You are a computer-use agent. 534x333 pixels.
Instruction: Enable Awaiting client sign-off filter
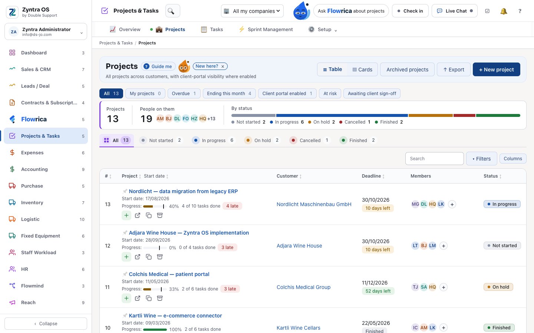(372, 94)
